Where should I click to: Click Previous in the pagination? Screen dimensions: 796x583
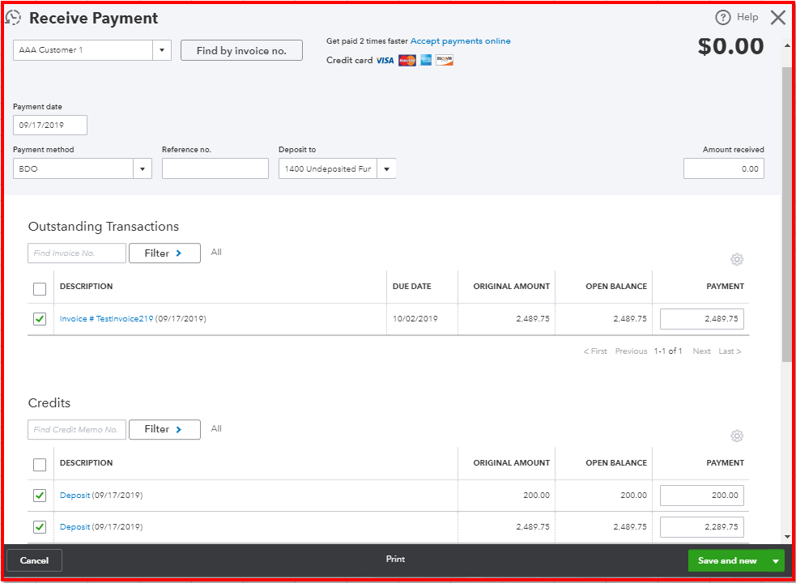point(631,351)
